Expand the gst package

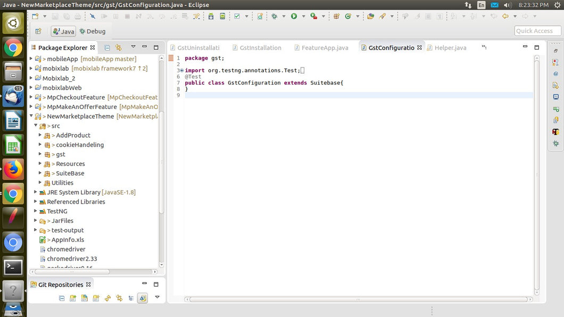coord(40,154)
